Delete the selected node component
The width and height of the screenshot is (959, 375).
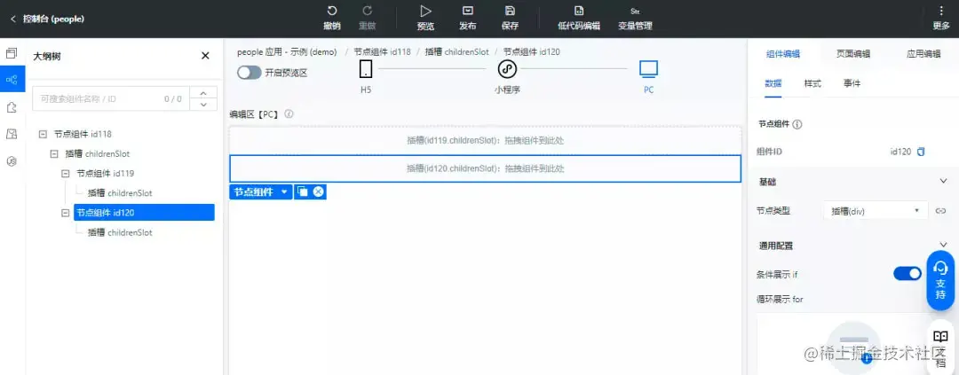(318, 191)
